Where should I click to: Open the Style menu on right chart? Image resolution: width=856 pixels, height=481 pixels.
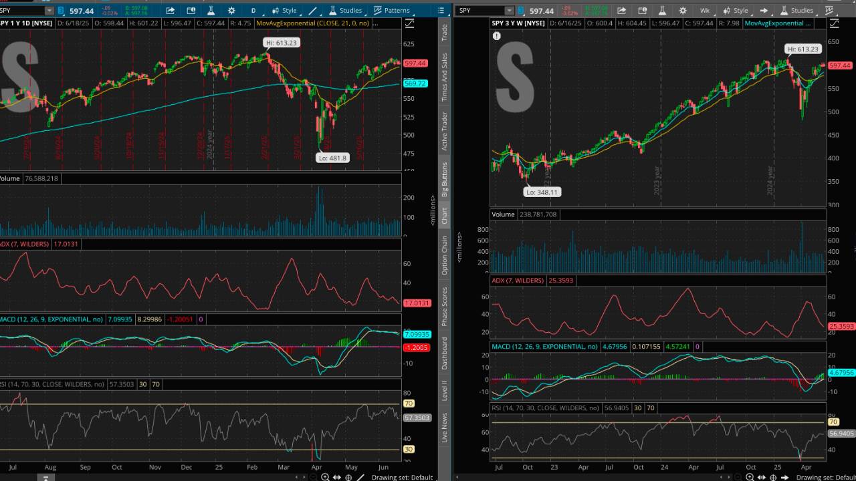(x=736, y=11)
